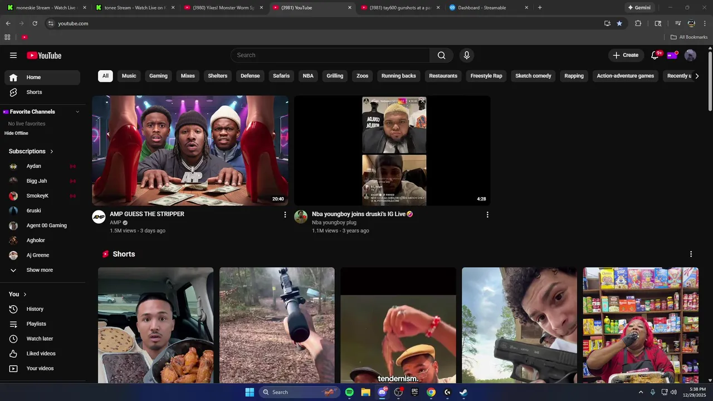
Task: Install app icon in address bar
Action: (x=607, y=23)
